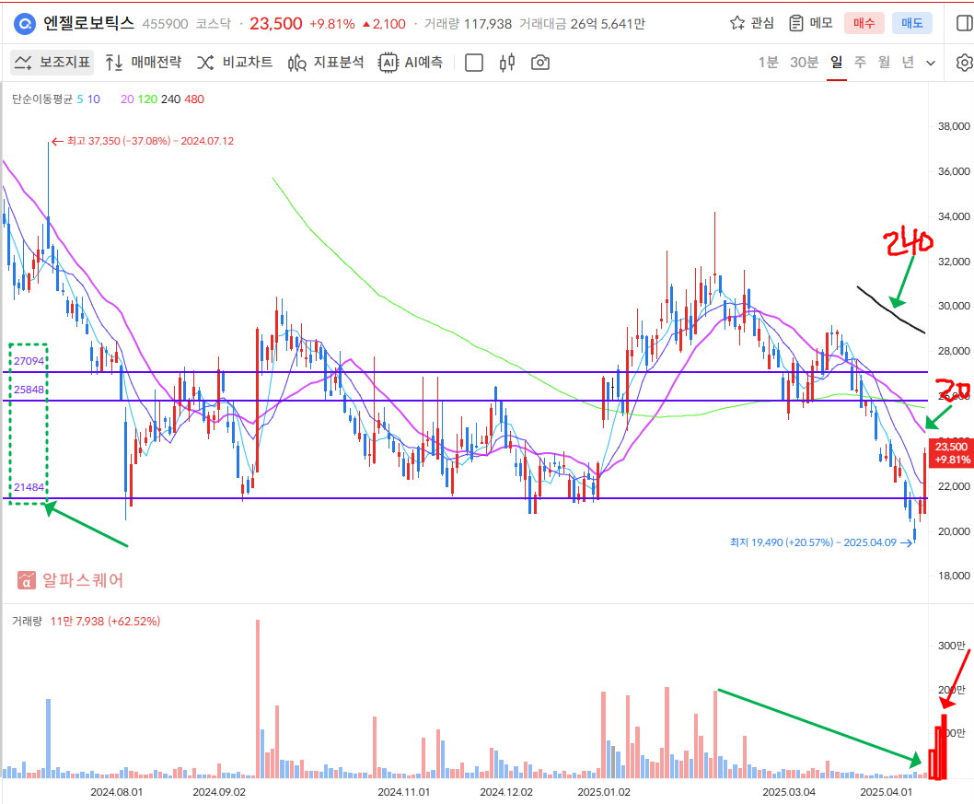Select the 5 moving average value
The height and width of the screenshot is (804, 974).
(79, 99)
